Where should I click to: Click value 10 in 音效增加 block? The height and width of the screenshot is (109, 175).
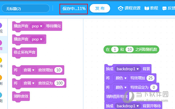pyautogui.click(x=58, y=70)
